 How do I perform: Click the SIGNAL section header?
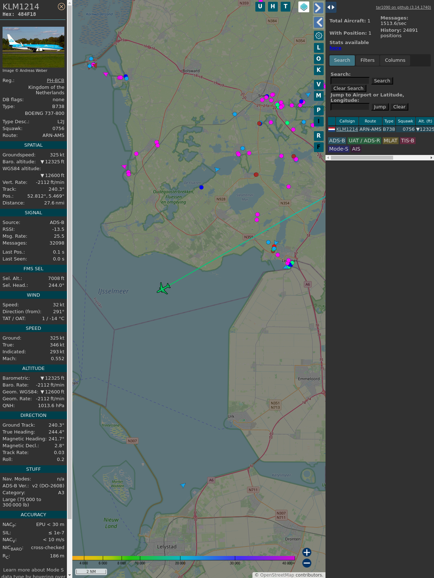pyautogui.click(x=33, y=213)
